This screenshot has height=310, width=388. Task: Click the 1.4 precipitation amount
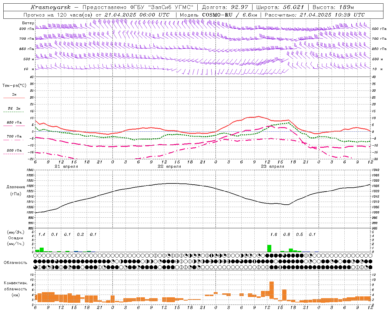[x=42, y=235]
